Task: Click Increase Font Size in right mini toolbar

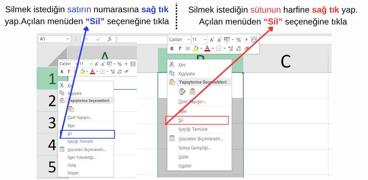Action: coord(211,40)
